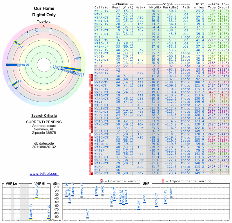This screenshot has height=223, width=232.
Task: Click channel 22 label on the radar plot
Action: [21, 47]
